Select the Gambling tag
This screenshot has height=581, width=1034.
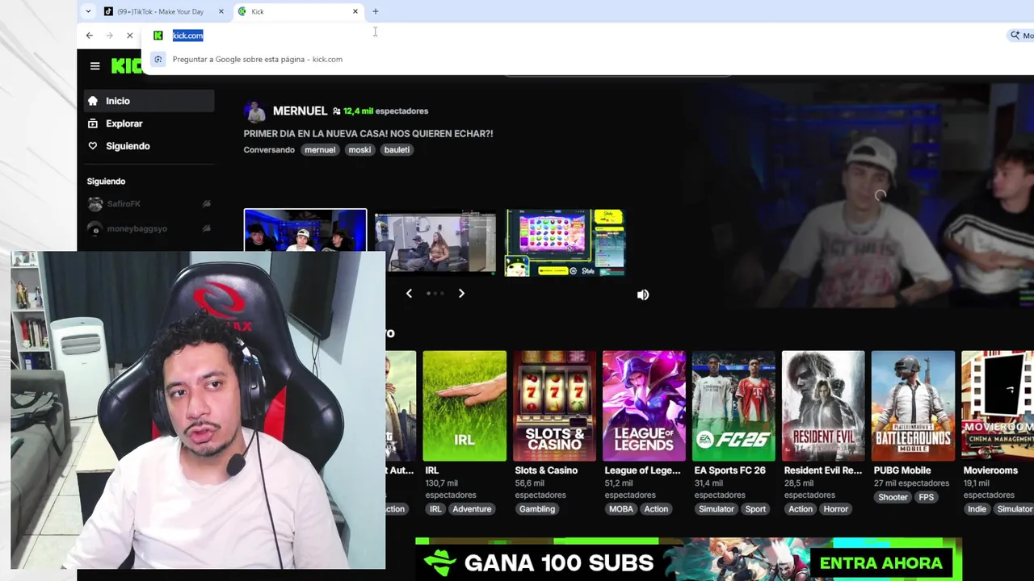point(537,509)
